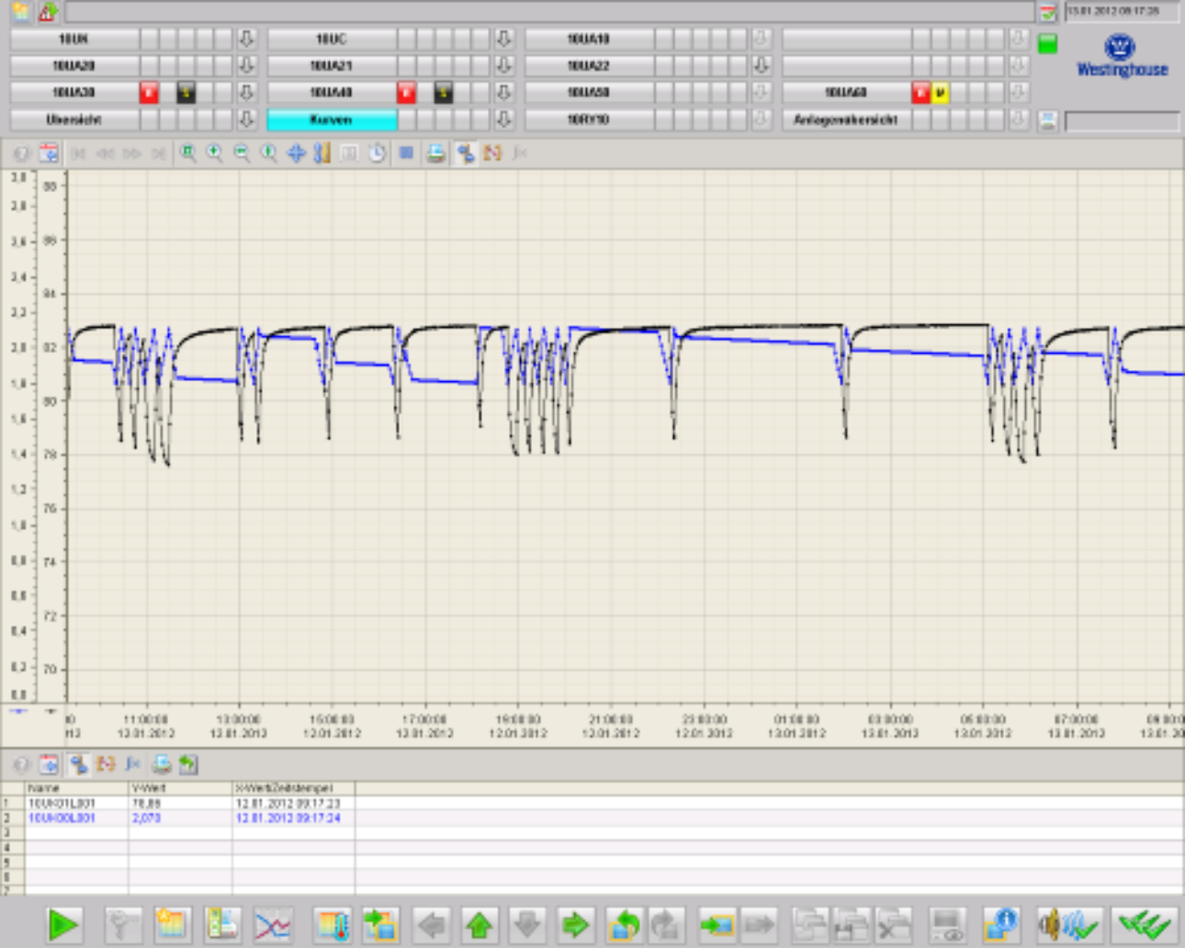Click the empty input field below Westinghouse logo

point(1122,121)
